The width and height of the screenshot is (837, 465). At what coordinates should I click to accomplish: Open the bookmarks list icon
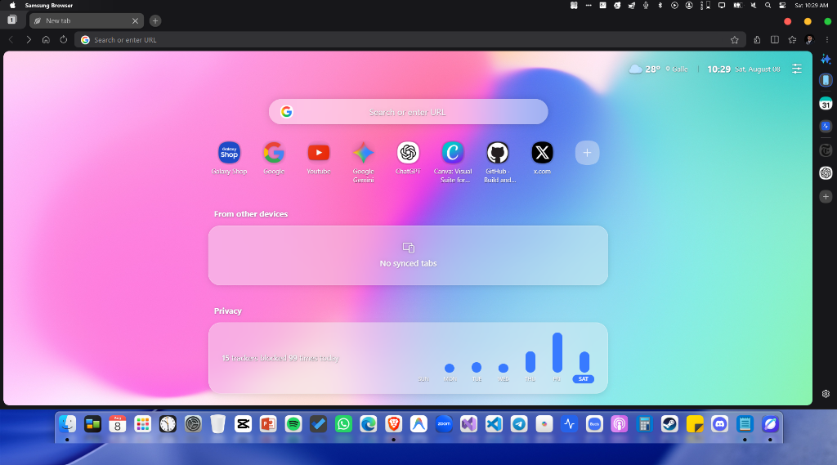click(x=792, y=40)
